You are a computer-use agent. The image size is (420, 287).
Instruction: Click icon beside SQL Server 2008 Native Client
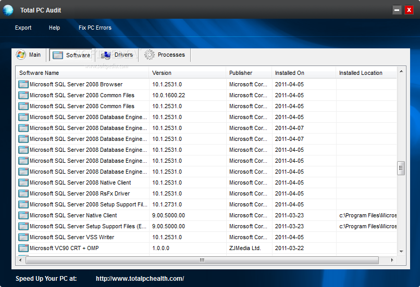click(23, 183)
